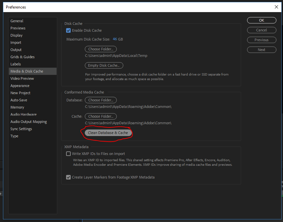Open the General preferences category
The height and width of the screenshot is (222, 283).
[x=17, y=21]
